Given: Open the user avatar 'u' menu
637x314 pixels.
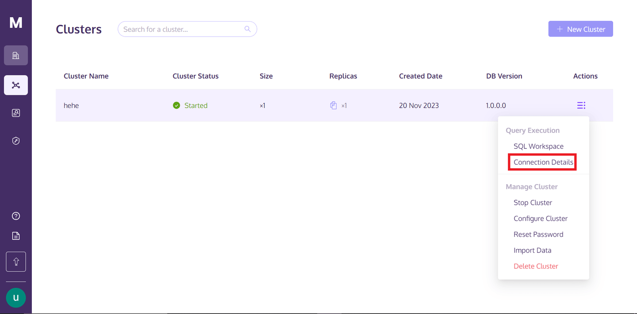Looking at the screenshot, I should point(16,298).
